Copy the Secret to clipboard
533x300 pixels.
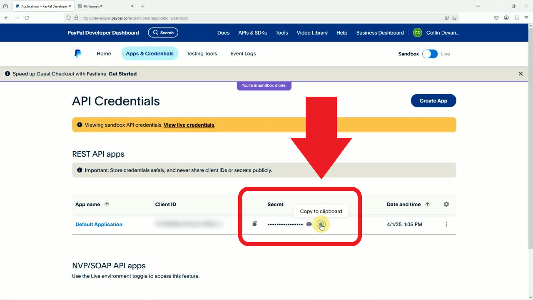coord(321,224)
